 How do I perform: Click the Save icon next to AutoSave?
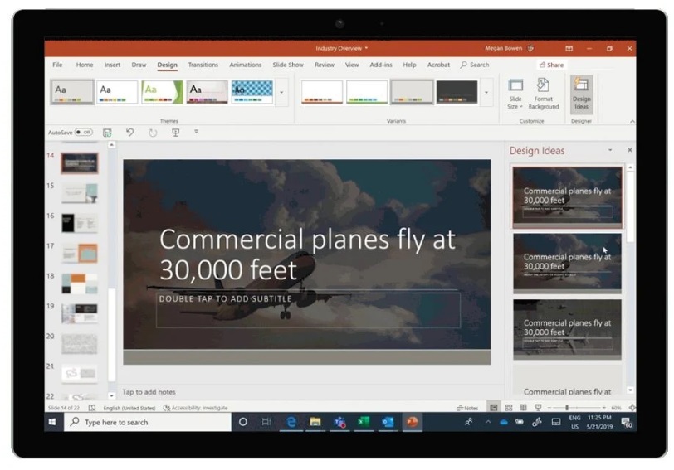point(107,133)
